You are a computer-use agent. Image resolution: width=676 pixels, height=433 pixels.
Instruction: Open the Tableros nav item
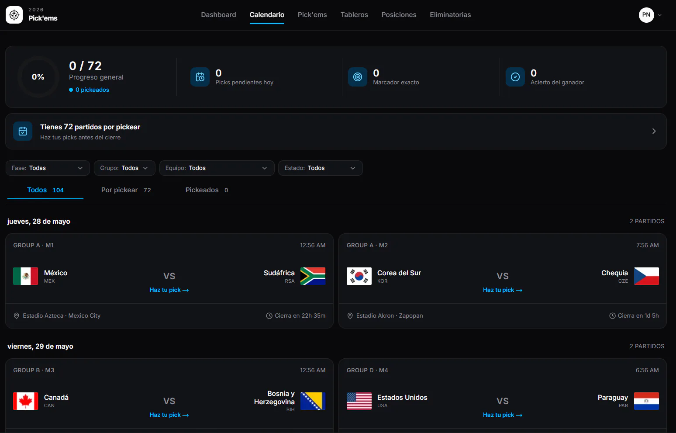[354, 15]
